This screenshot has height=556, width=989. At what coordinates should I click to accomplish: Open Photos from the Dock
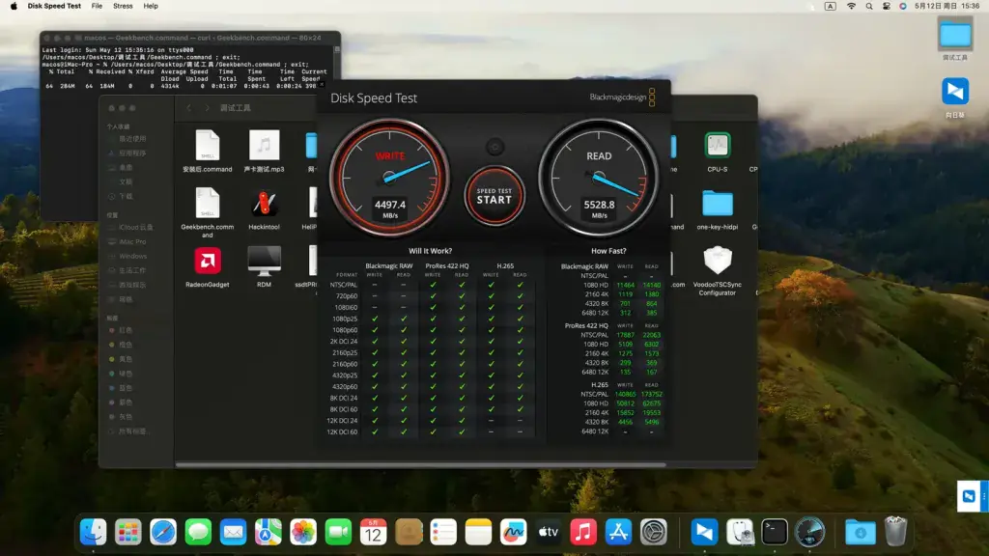pyautogui.click(x=303, y=533)
